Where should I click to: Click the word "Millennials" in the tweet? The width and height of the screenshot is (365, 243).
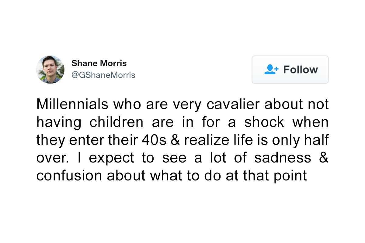pyautogui.click(x=72, y=104)
